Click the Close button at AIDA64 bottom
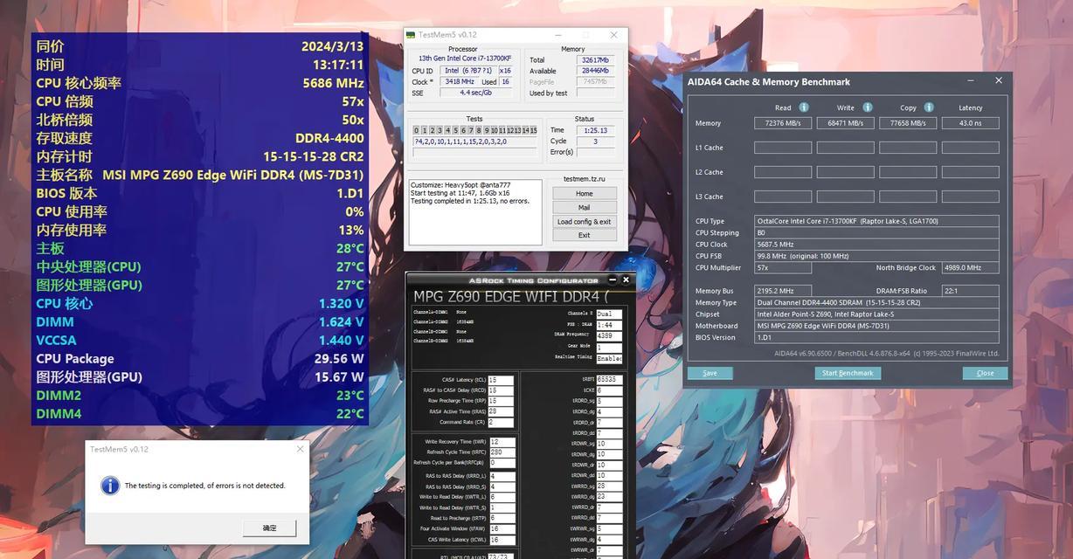 point(985,373)
